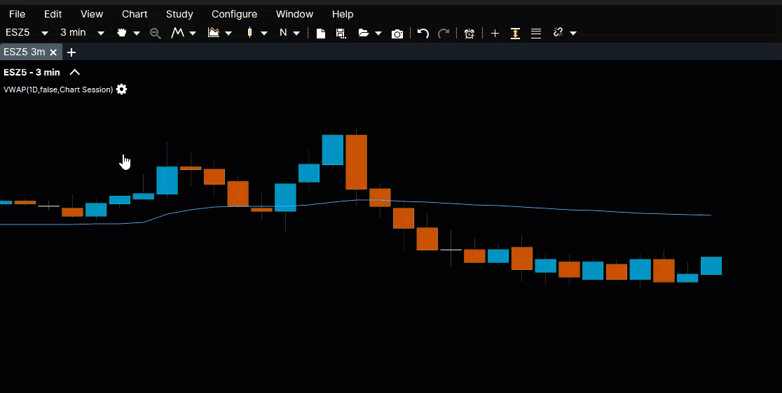Toggle the horizontal lines toolbar button
This screenshot has height=393, width=782.
pyautogui.click(x=536, y=33)
